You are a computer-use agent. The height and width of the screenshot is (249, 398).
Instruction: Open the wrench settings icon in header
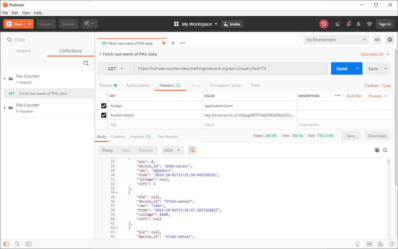(x=349, y=24)
